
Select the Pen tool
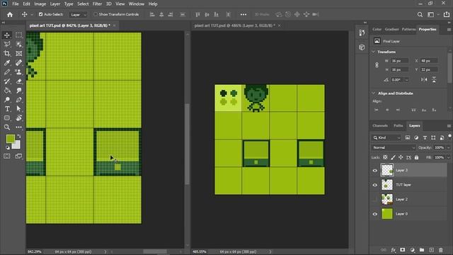click(x=19, y=100)
